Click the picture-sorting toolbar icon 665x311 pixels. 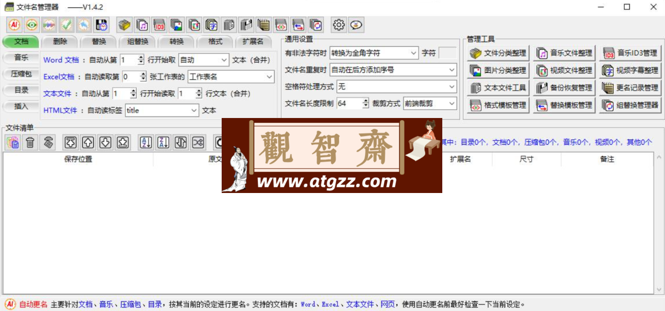177,25
